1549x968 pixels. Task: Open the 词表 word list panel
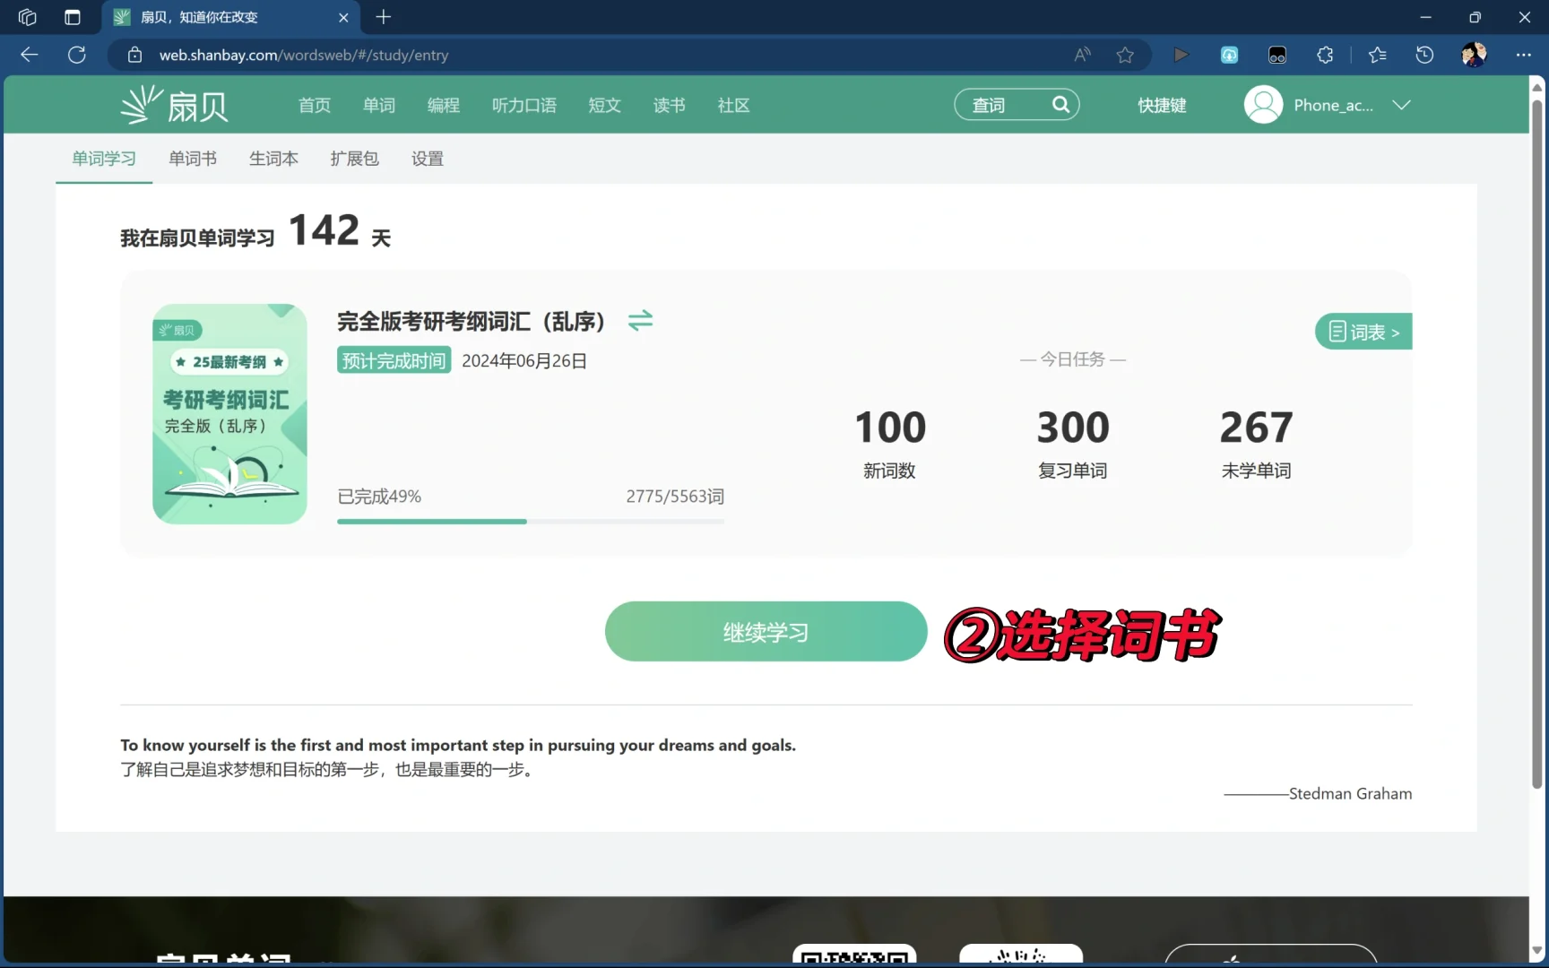click(x=1363, y=331)
